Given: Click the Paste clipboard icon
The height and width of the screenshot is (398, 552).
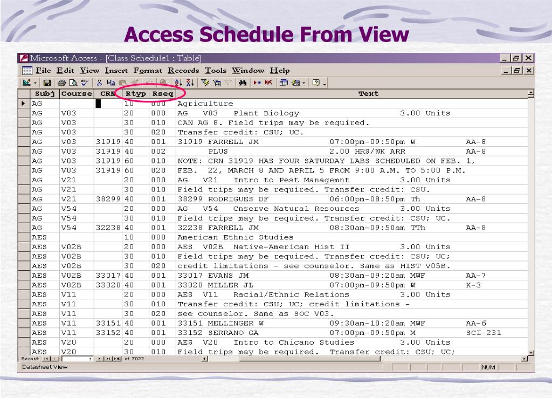Looking at the screenshot, I should 122,83.
